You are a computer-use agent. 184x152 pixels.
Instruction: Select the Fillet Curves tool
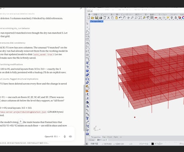point(87,59)
